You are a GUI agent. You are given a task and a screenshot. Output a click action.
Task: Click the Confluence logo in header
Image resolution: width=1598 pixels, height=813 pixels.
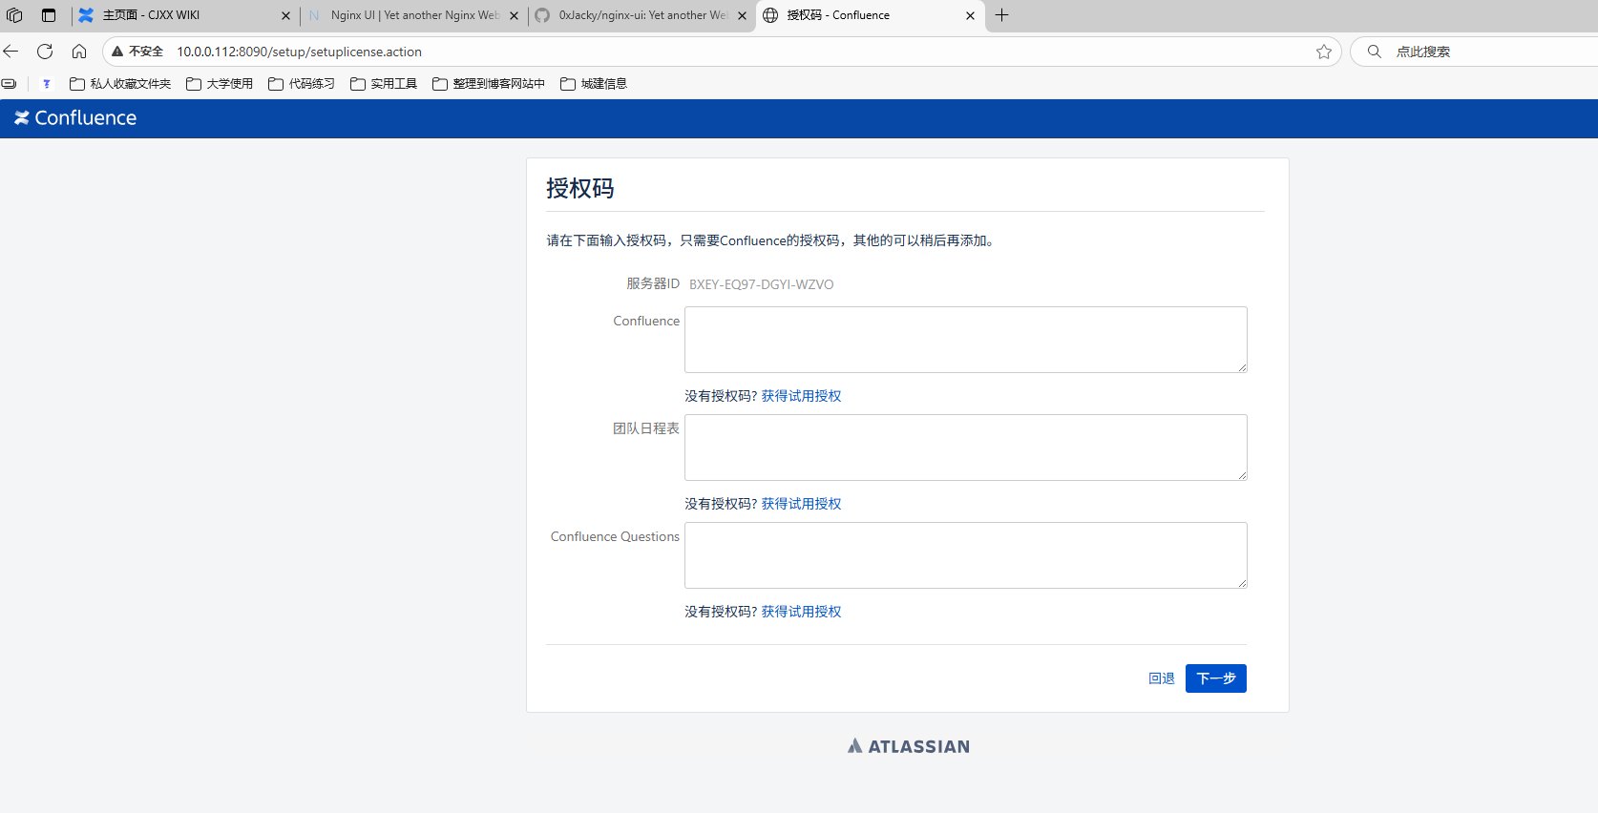point(75,118)
